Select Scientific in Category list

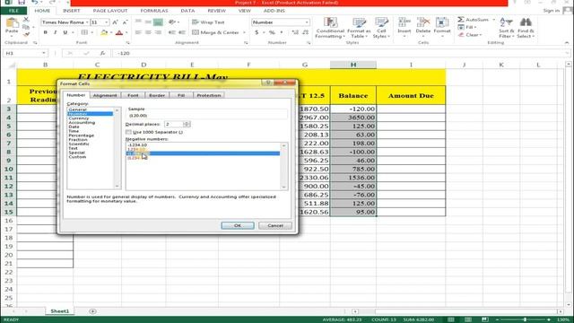point(79,144)
